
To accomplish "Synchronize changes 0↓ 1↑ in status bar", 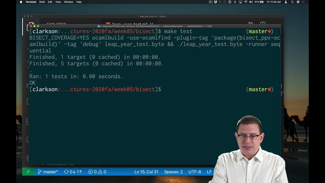I will point(73,172).
